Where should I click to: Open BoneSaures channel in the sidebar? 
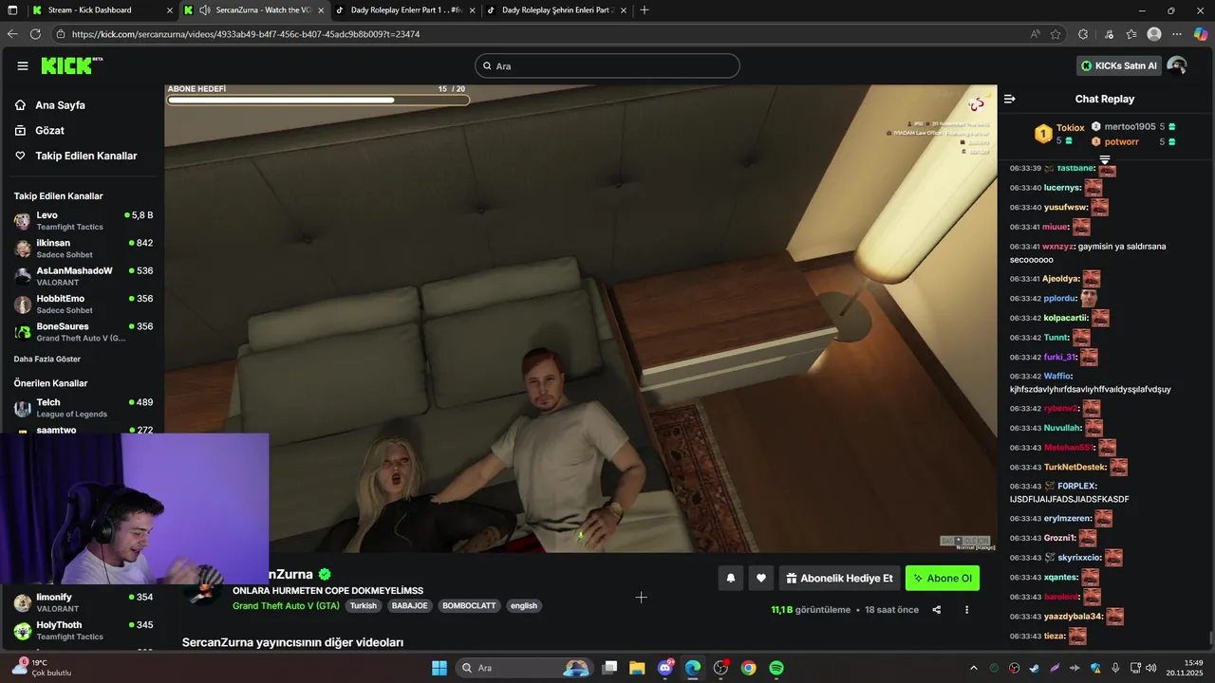(84, 332)
